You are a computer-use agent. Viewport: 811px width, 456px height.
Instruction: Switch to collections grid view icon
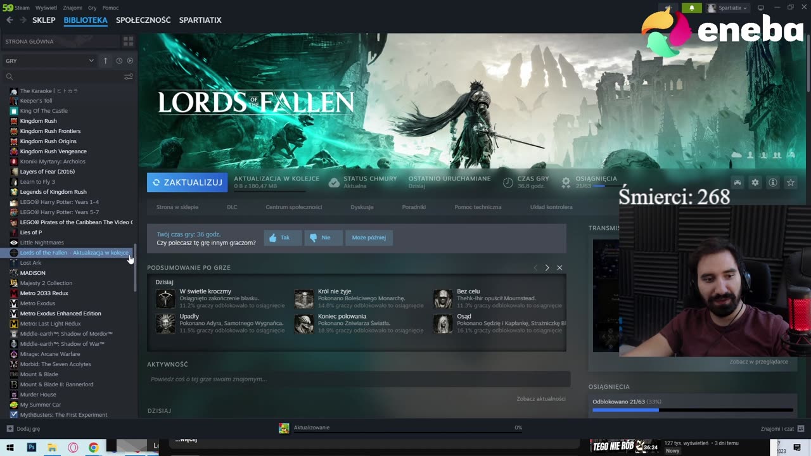tap(128, 41)
